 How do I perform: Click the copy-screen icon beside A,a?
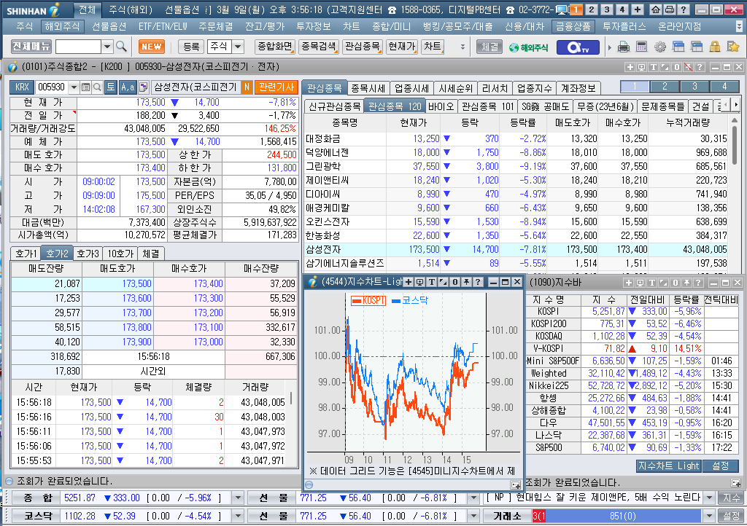(144, 87)
